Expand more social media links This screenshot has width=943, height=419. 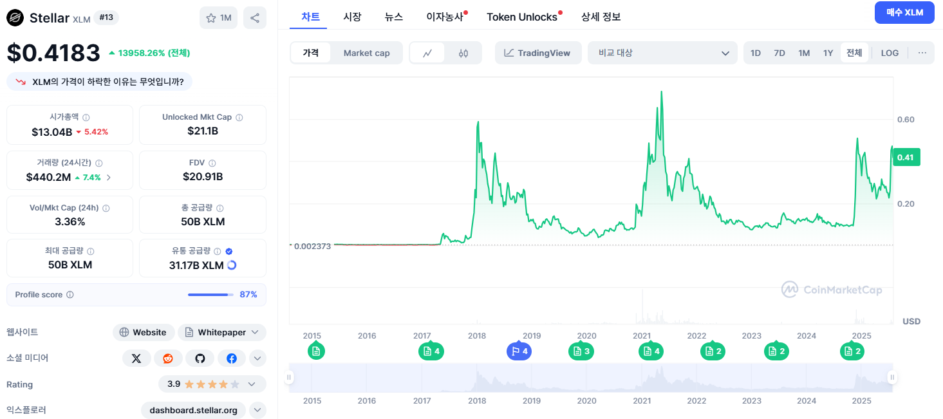coord(257,358)
